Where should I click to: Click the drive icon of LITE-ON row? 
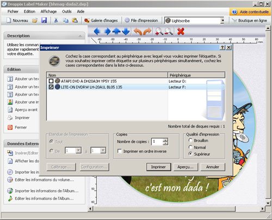click(57, 87)
